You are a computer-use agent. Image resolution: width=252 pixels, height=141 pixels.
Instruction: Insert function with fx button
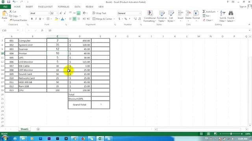[x=42, y=31]
